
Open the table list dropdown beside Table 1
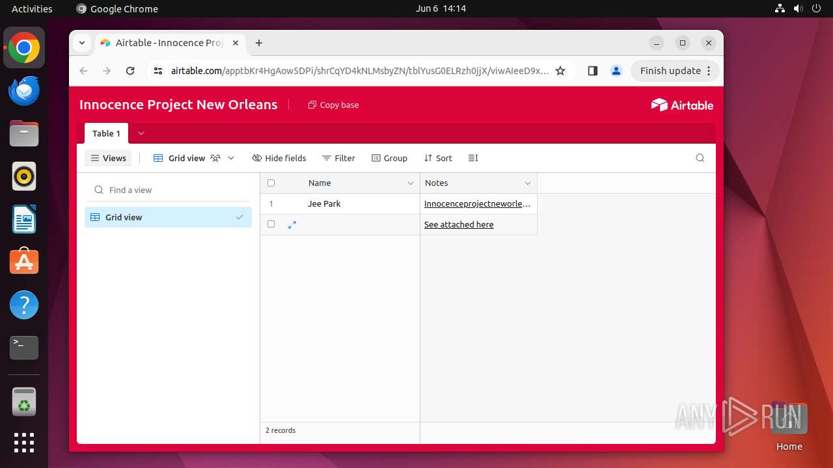coord(141,133)
